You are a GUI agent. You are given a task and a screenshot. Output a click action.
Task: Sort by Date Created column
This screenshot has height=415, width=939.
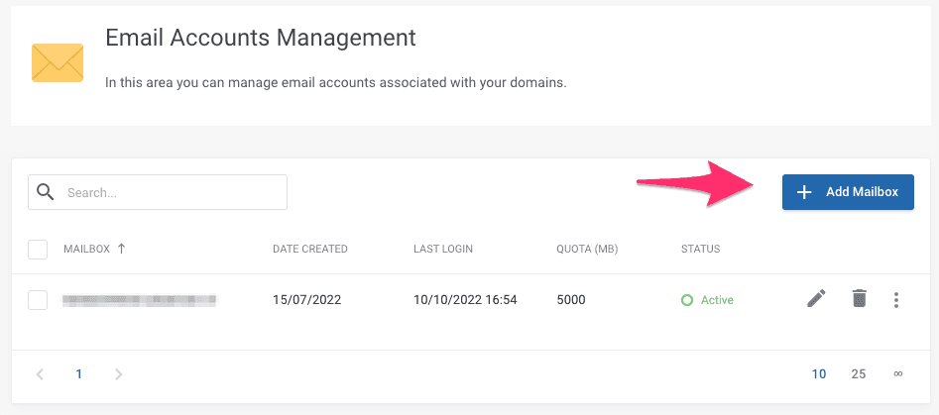point(309,250)
